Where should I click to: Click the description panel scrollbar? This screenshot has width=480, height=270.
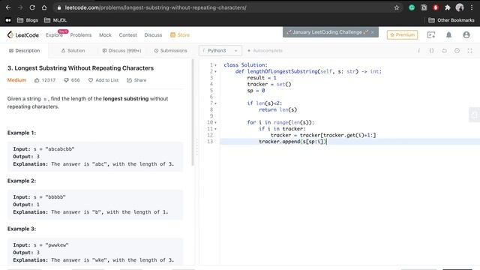[193, 112]
